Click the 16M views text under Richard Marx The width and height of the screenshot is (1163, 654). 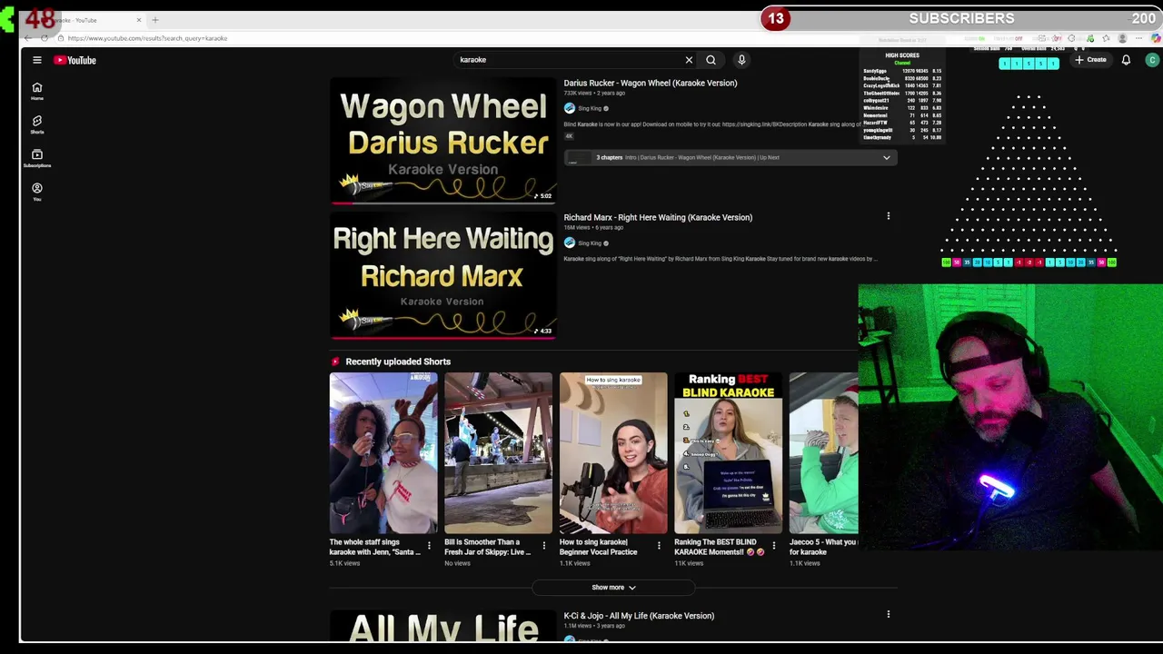pyautogui.click(x=576, y=228)
